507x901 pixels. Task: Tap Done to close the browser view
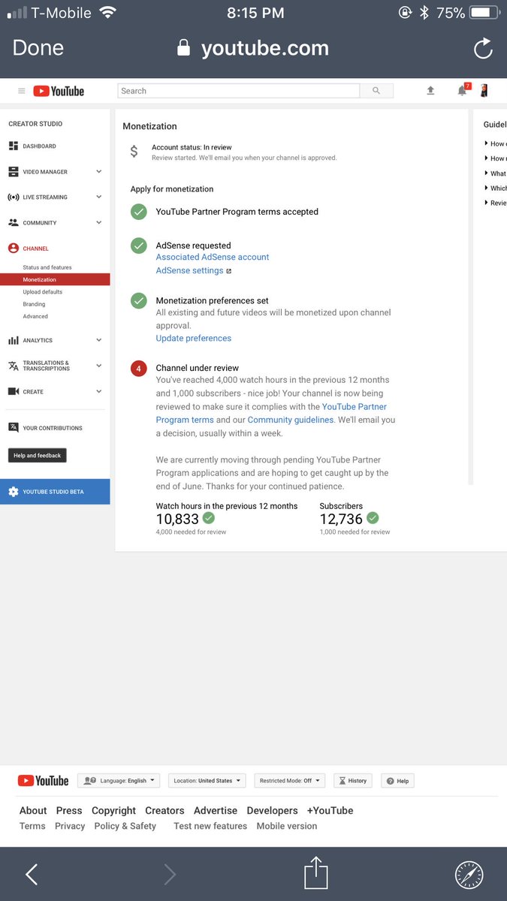pos(38,48)
